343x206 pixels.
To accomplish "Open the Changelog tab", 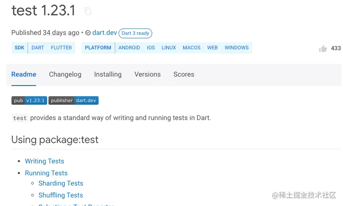I will coord(65,74).
